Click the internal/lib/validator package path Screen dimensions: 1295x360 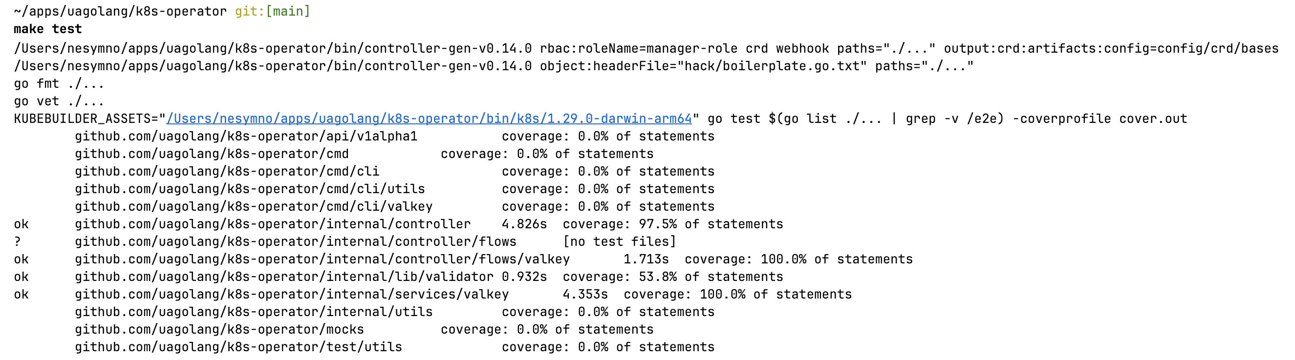(x=284, y=277)
